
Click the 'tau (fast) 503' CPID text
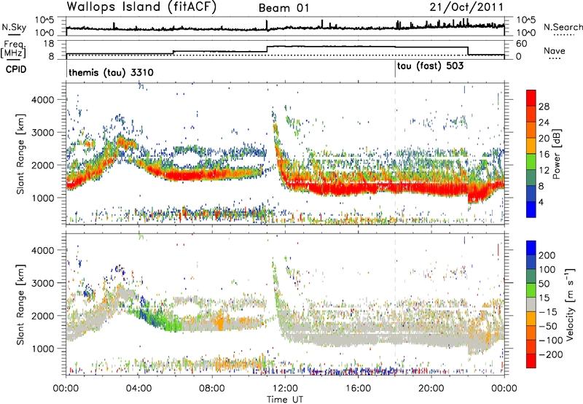click(x=430, y=66)
